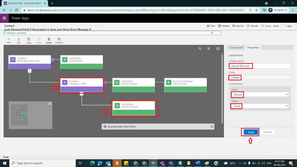
Task: Zoom out on the designer canvas
Action: click(200, 49)
